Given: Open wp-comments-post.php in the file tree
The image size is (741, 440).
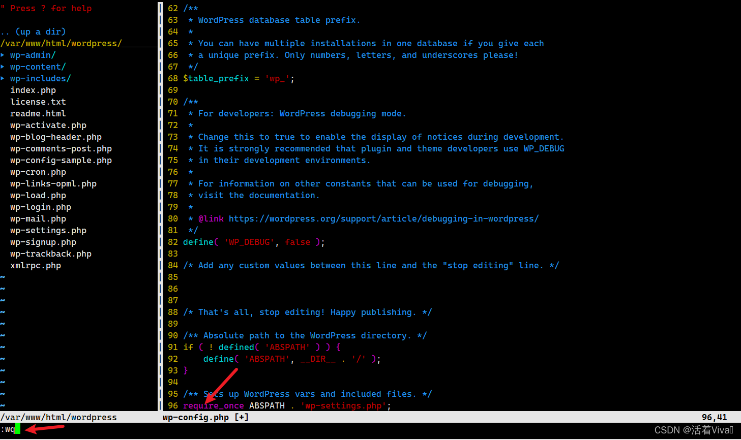Looking at the screenshot, I should (61, 148).
